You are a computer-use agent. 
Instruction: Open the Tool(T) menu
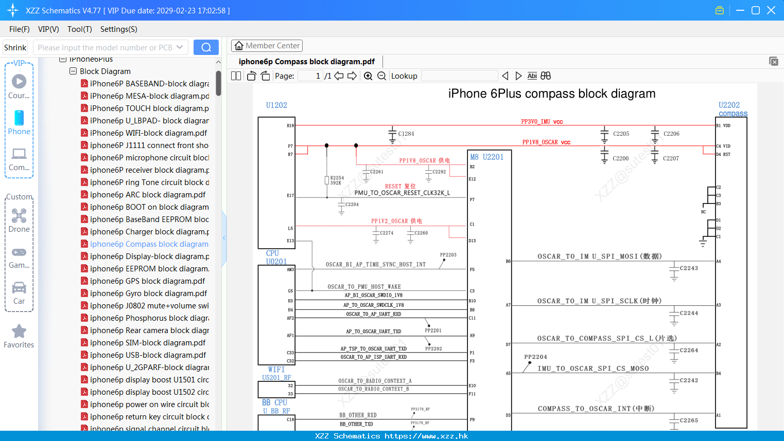coord(80,29)
